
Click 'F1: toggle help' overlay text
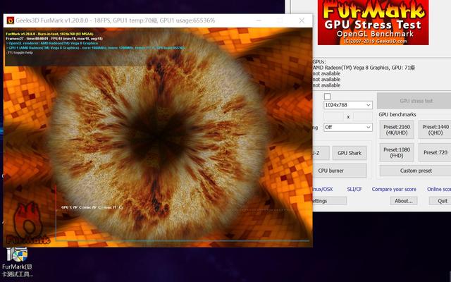pos(20,53)
